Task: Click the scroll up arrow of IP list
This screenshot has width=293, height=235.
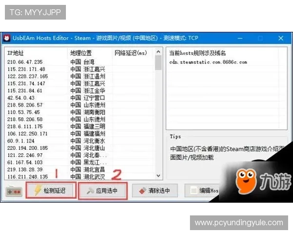Action: pyautogui.click(x=158, y=52)
